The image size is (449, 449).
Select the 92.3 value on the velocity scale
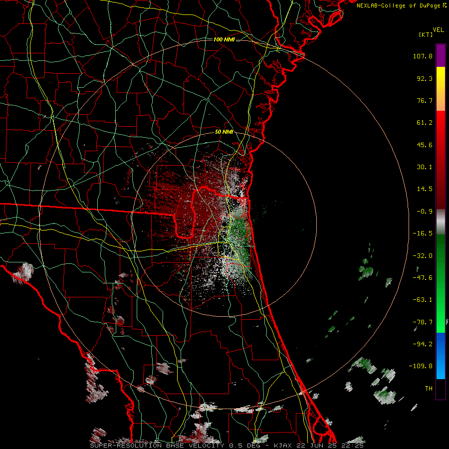click(x=425, y=78)
